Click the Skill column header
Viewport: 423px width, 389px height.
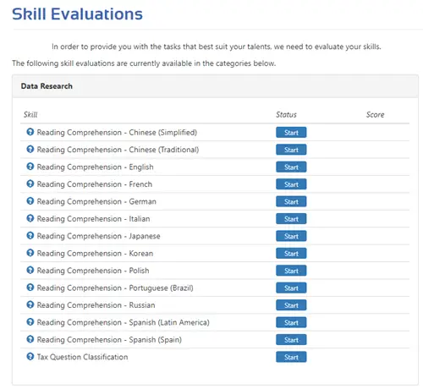tap(30, 114)
